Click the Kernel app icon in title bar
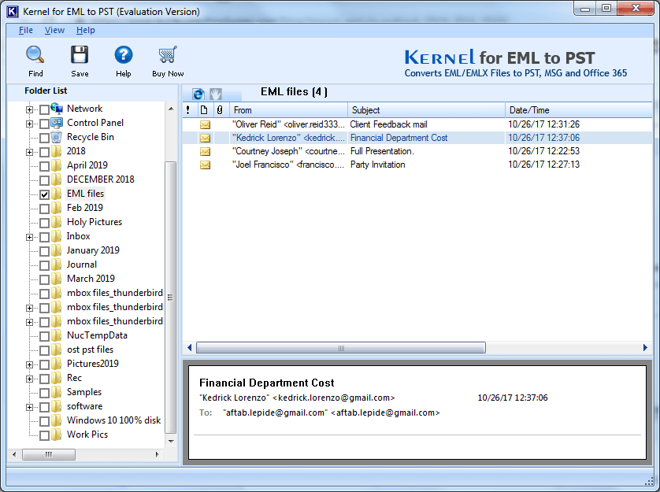Screen dimensions: 660x492 click(x=13, y=11)
